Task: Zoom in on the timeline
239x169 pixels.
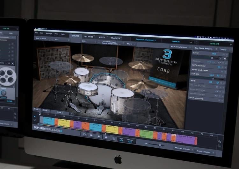Action: point(219,141)
